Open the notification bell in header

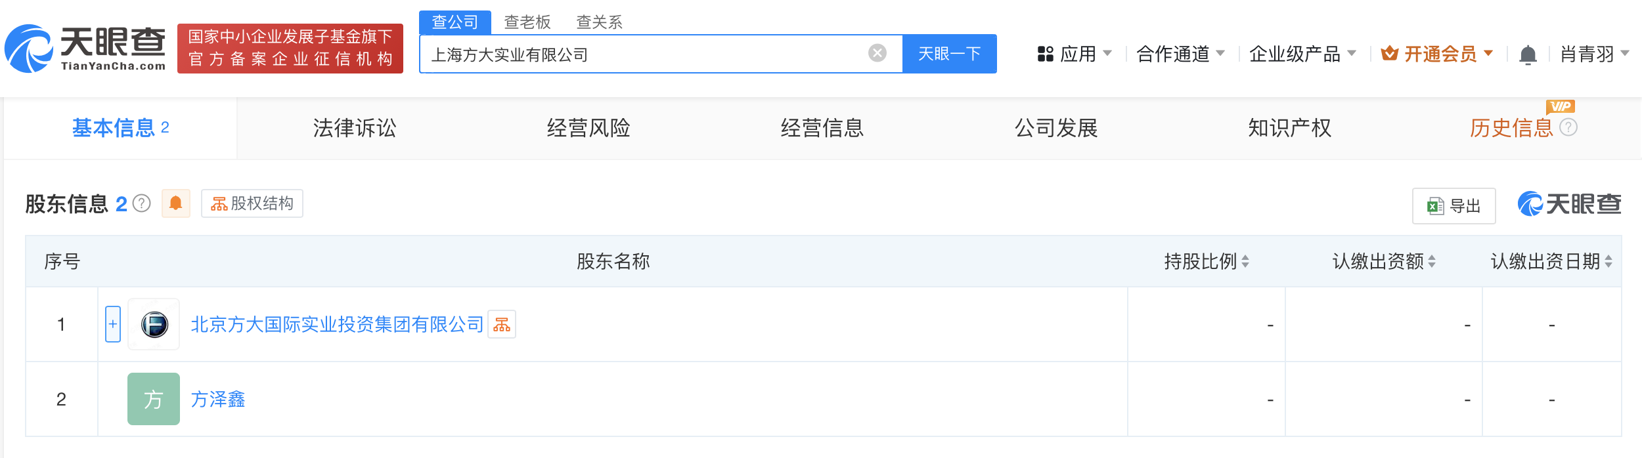1528,54
